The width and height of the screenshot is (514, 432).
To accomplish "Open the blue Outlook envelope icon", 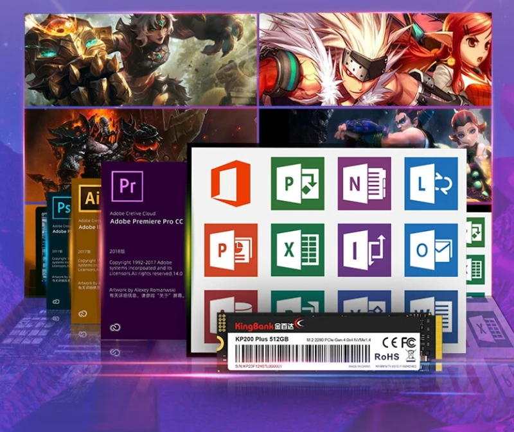I will (x=431, y=250).
